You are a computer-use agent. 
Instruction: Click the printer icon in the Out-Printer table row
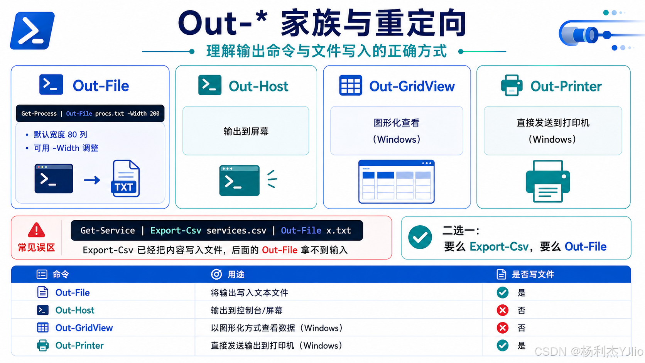[x=43, y=345]
